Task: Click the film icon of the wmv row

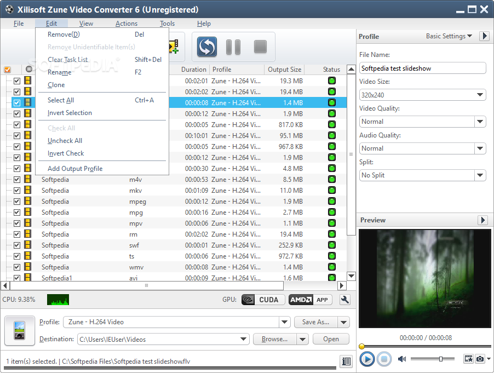Action: (x=28, y=267)
